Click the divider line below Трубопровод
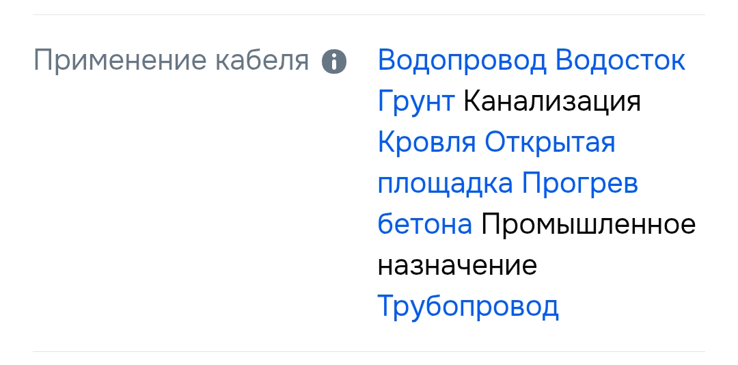This screenshot has height=365, width=738. (369, 351)
